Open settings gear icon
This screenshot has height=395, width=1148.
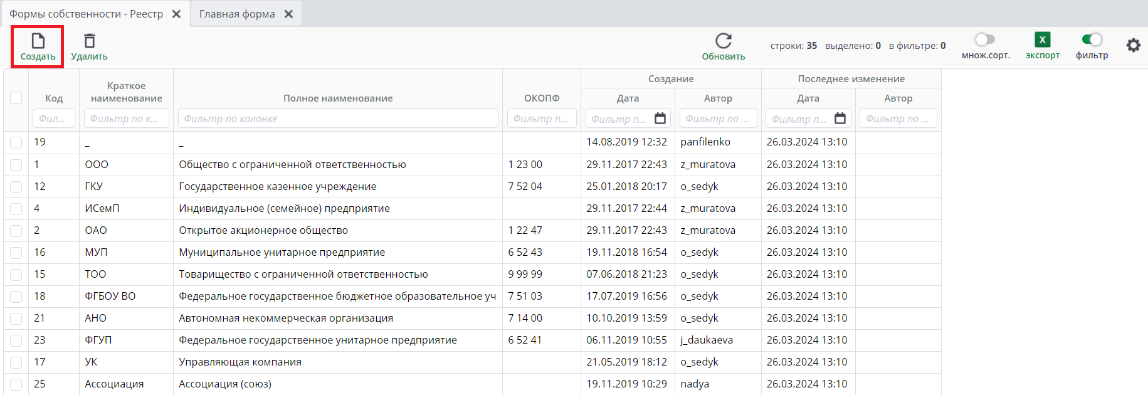[x=1133, y=45]
